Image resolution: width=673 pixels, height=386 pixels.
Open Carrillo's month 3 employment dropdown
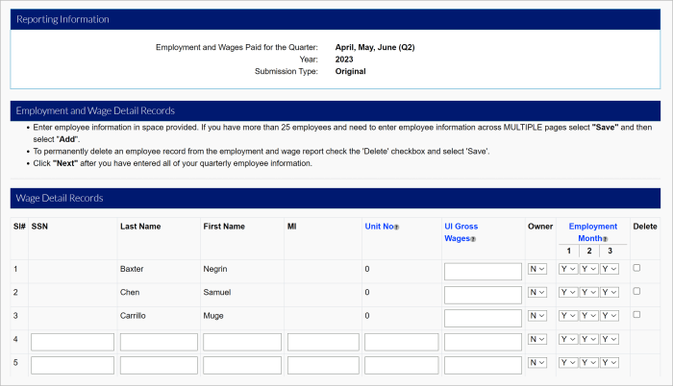(610, 316)
